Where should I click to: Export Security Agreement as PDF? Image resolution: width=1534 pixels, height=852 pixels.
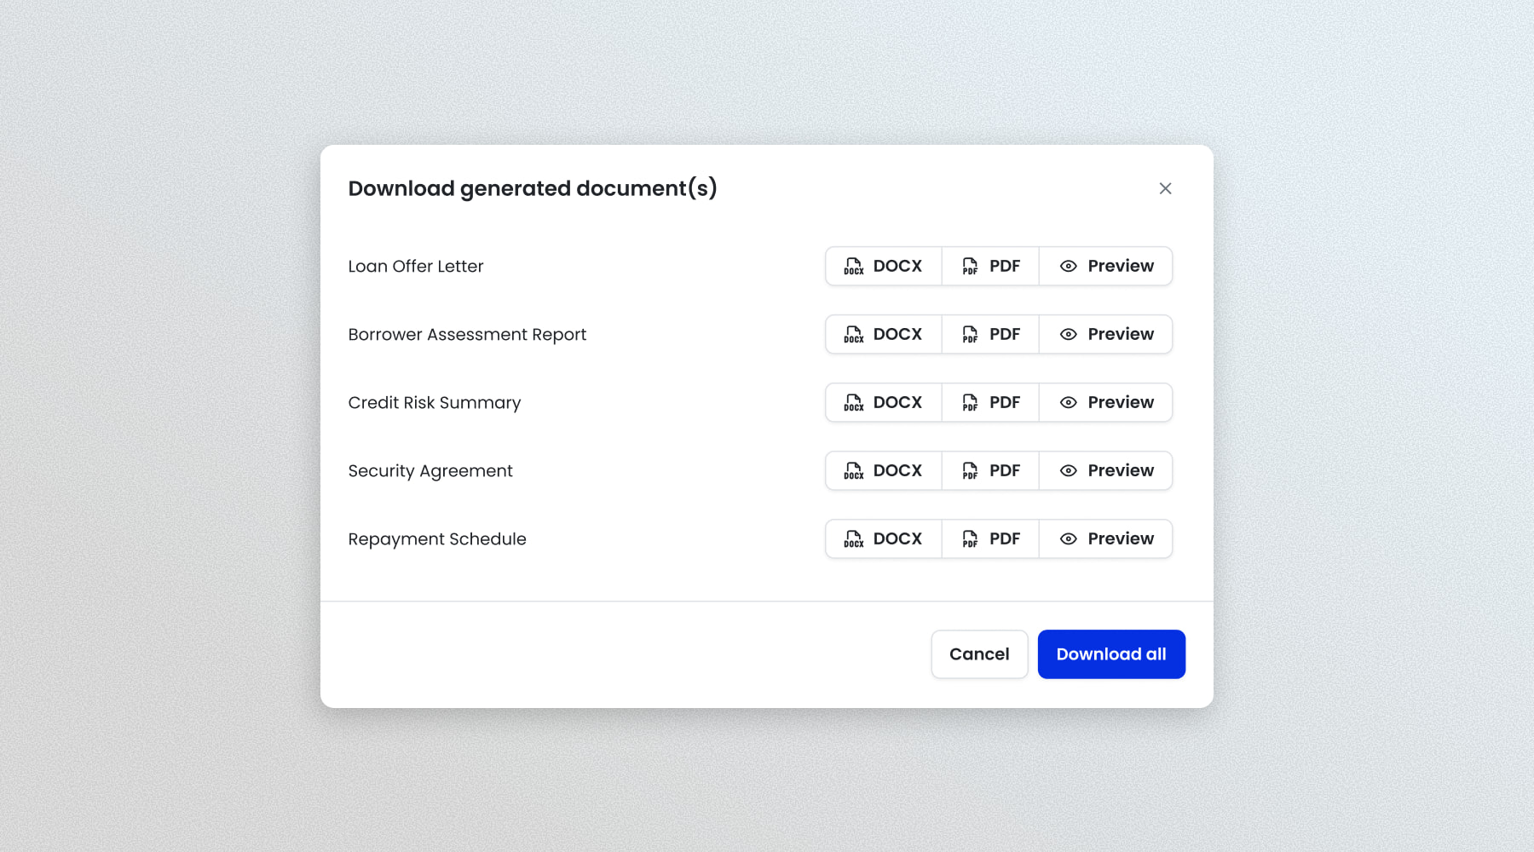point(990,470)
